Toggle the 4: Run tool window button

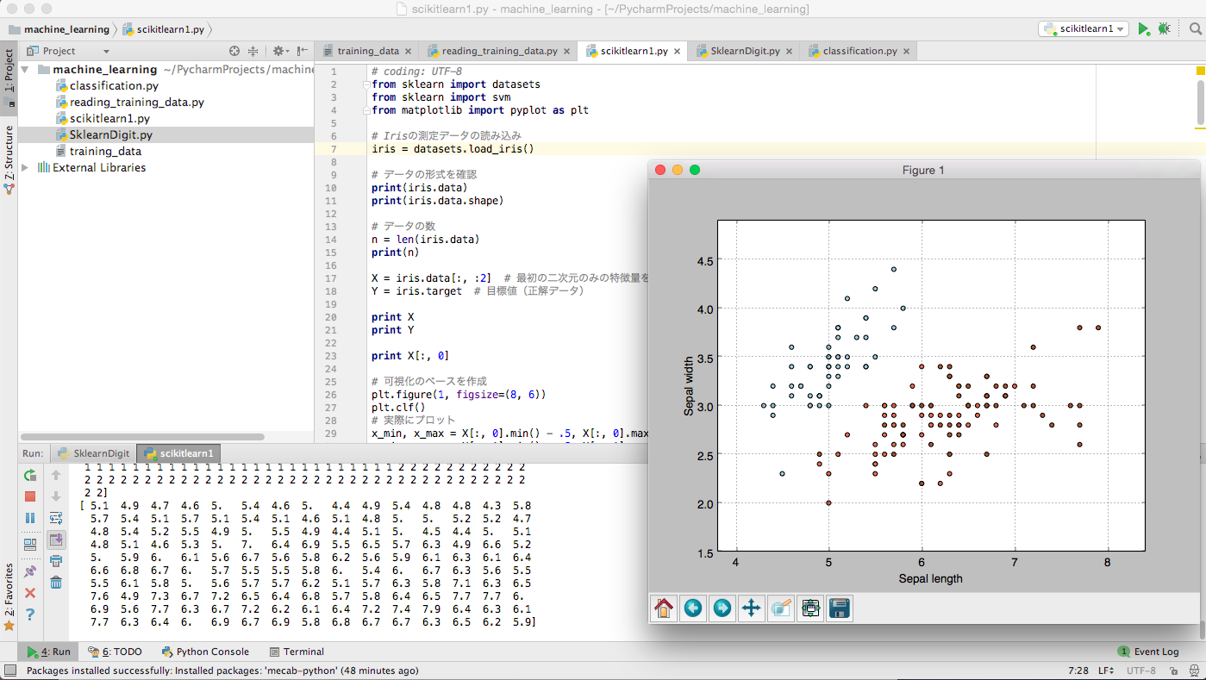[48, 652]
